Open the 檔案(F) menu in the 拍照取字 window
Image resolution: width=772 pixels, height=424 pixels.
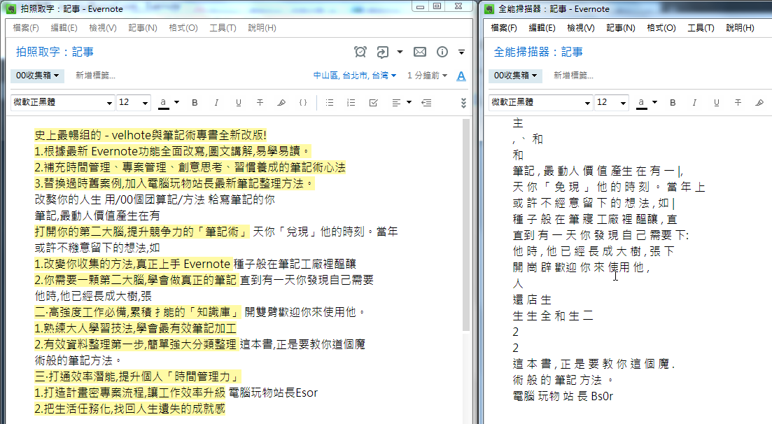tap(26, 27)
